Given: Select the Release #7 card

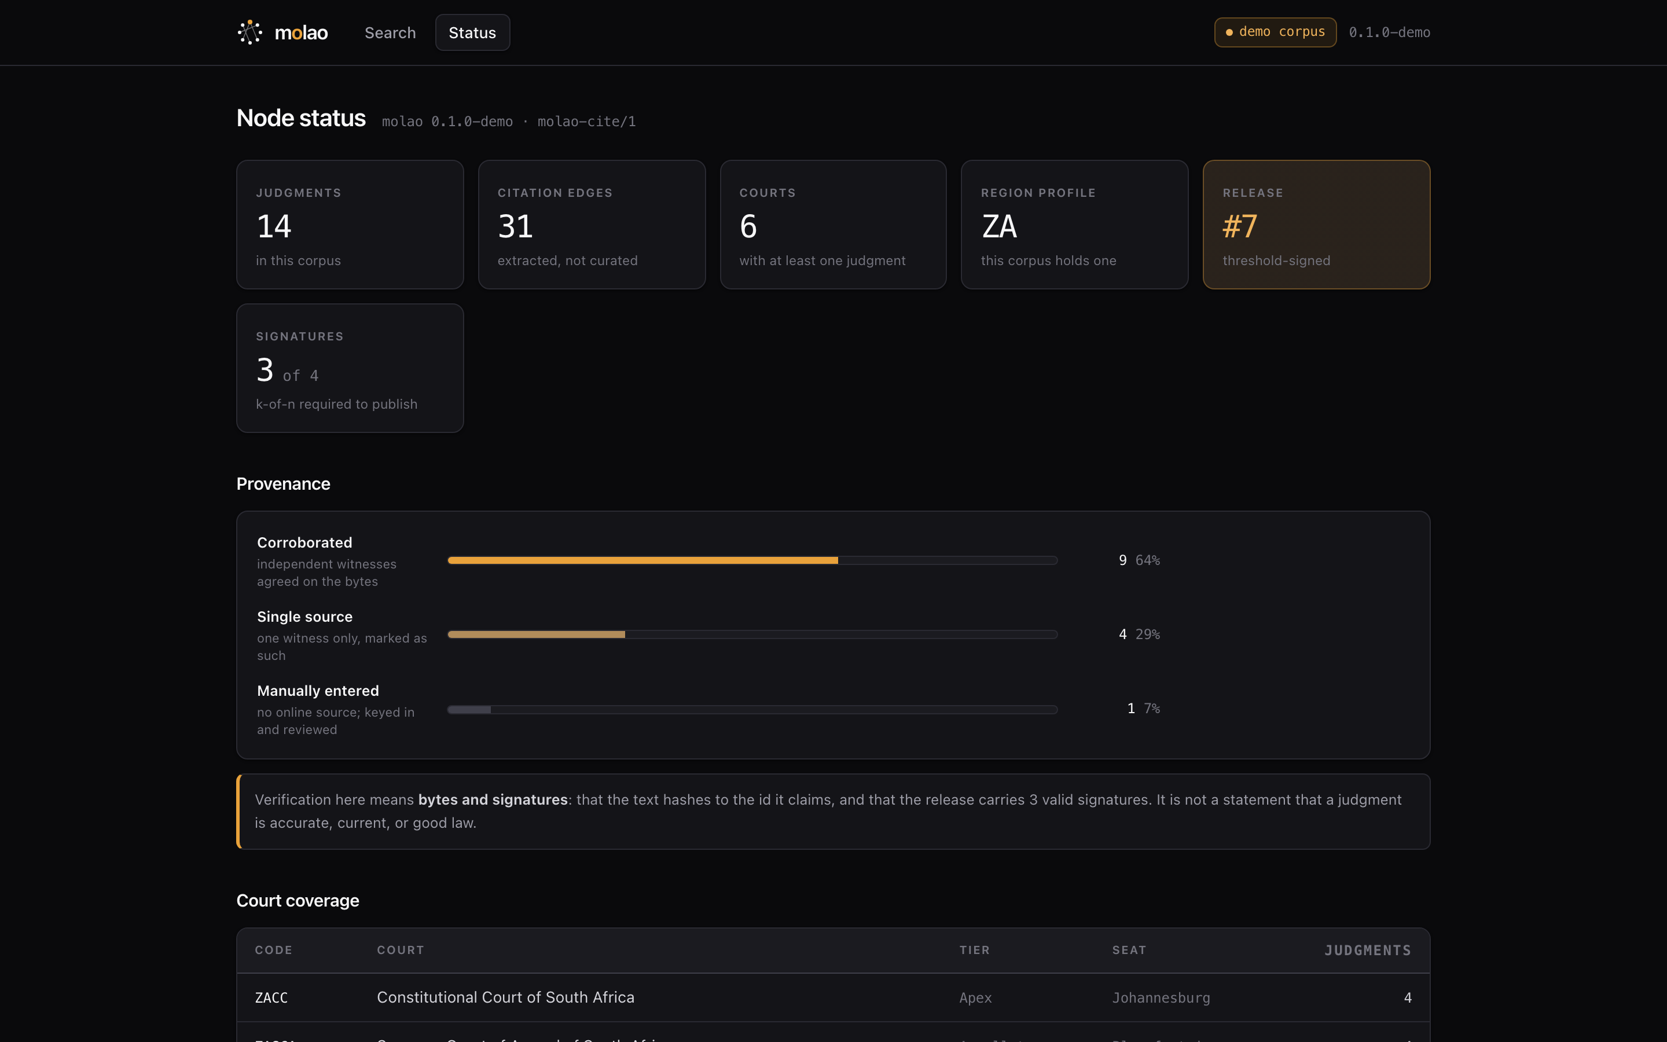Looking at the screenshot, I should coord(1316,225).
